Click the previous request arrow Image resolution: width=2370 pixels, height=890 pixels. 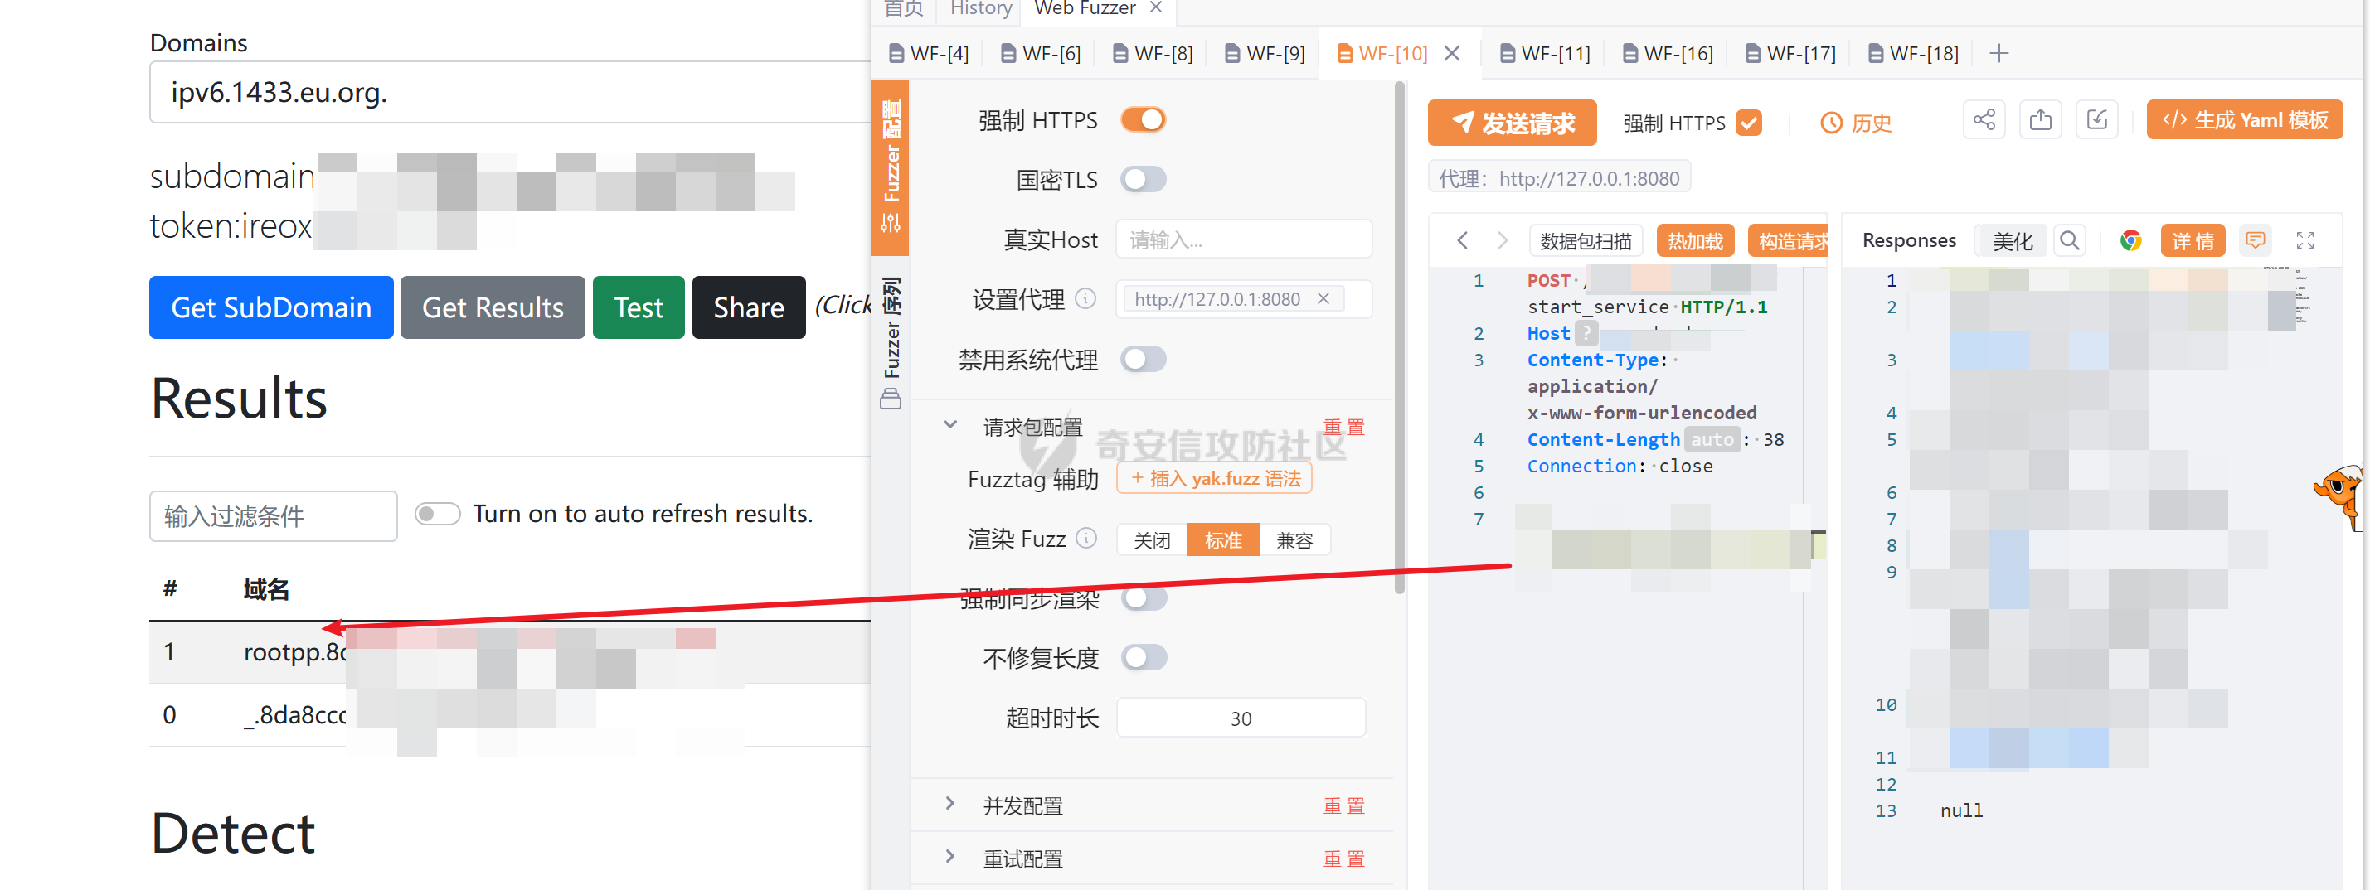click(x=1462, y=241)
